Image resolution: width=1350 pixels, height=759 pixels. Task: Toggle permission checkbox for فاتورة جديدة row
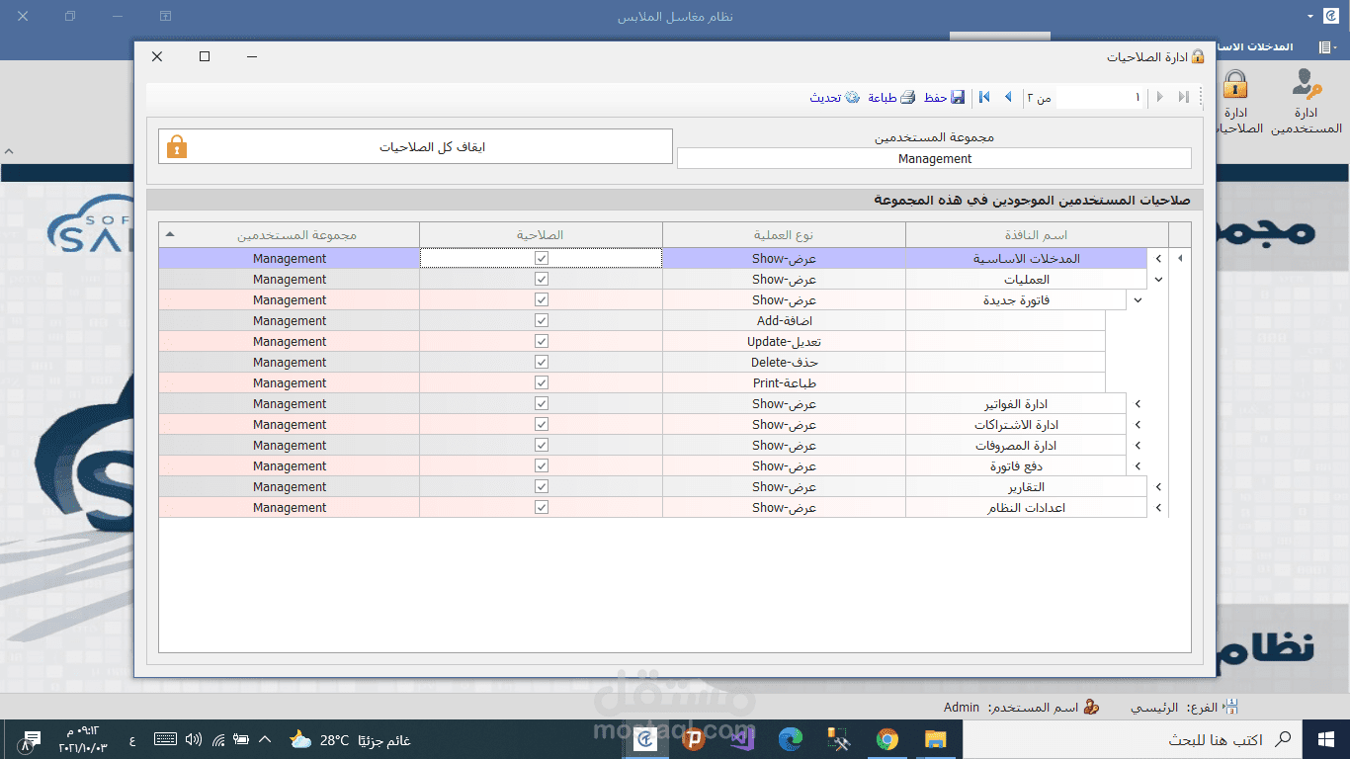click(x=541, y=299)
